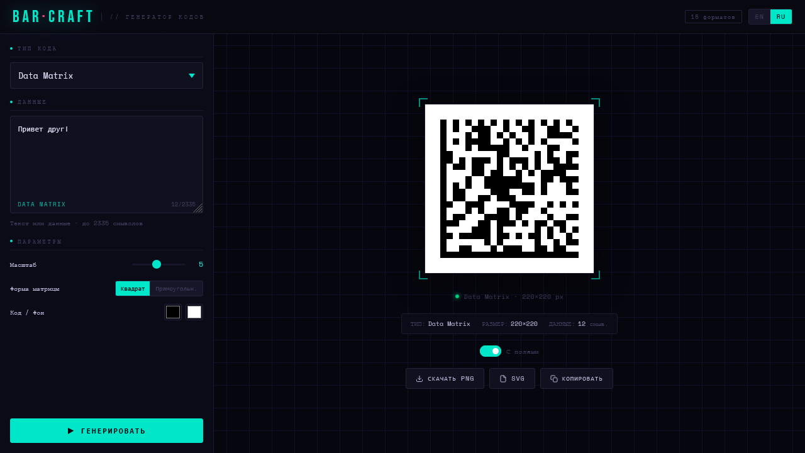Export the code as SVG
Viewport: 805px width, 453px height.
[512, 379]
